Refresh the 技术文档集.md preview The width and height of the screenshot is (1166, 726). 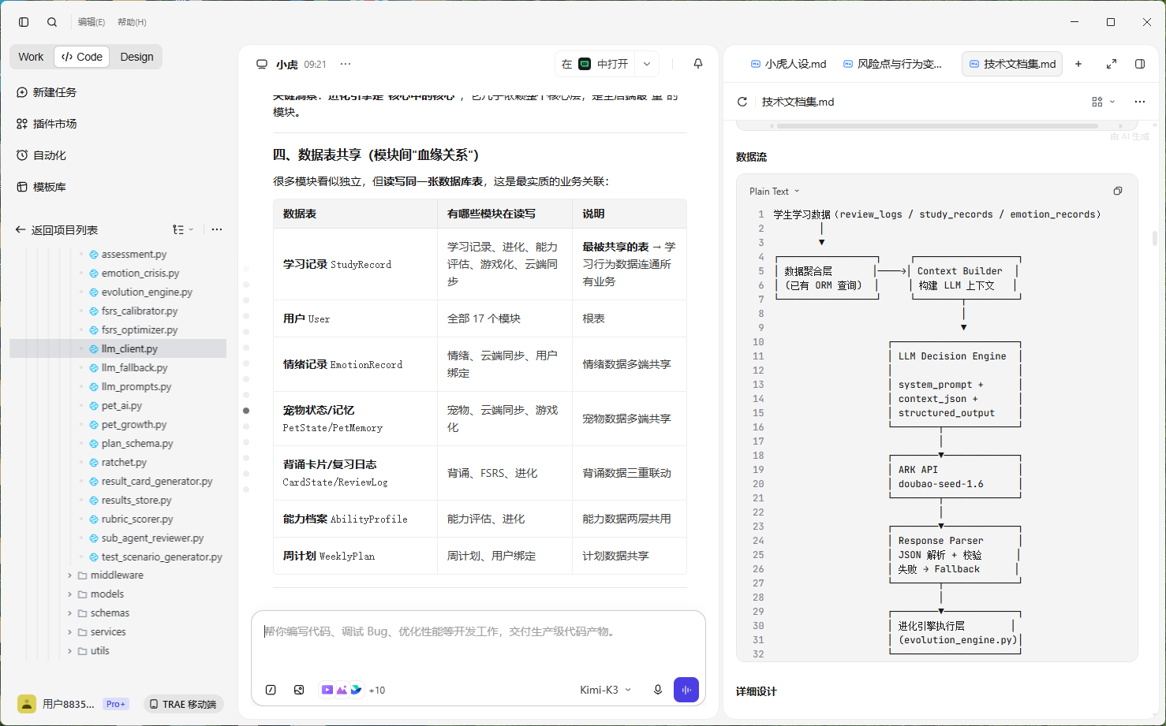[x=742, y=102]
